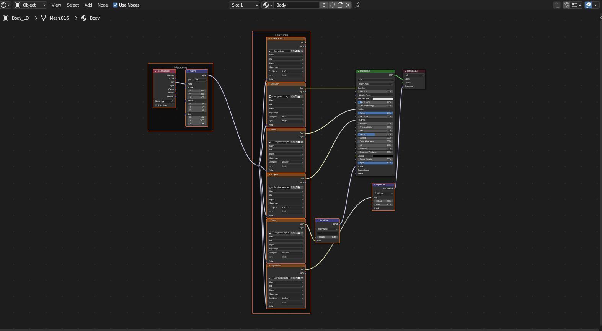Click the Mesh.016 mesh data breadcrumb icon
This screenshot has width=602, height=331.
(x=44, y=18)
